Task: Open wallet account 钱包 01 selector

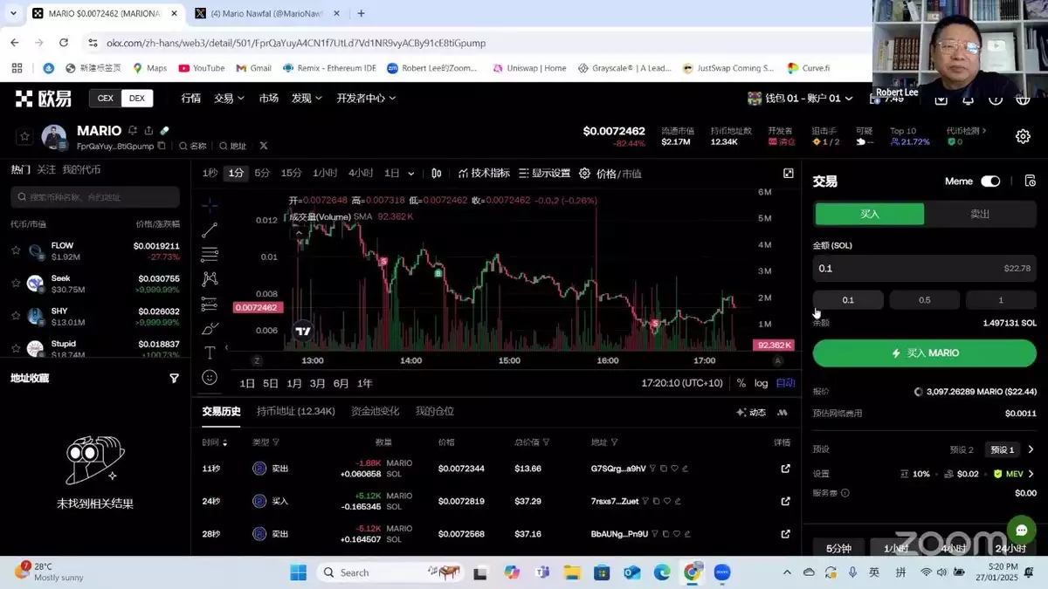Action: [799, 99]
